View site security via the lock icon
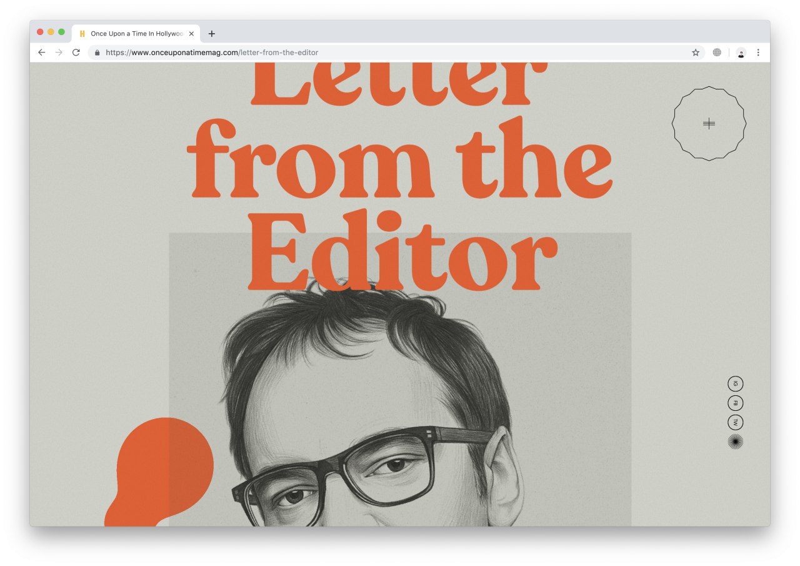The width and height of the screenshot is (800, 566). pos(97,53)
